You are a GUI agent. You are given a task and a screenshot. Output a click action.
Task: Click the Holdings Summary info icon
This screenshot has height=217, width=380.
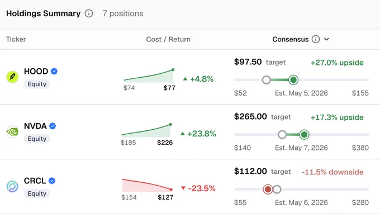click(x=89, y=13)
